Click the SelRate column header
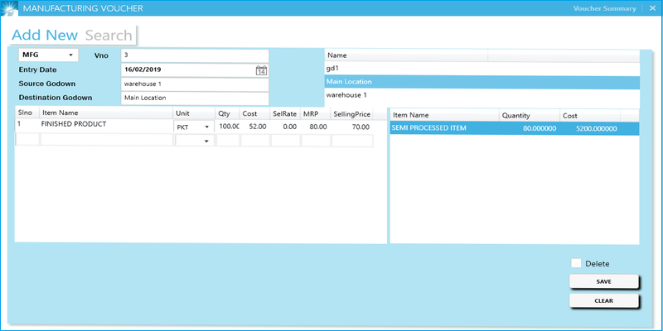The width and height of the screenshot is (663, 331). point(285,113)
